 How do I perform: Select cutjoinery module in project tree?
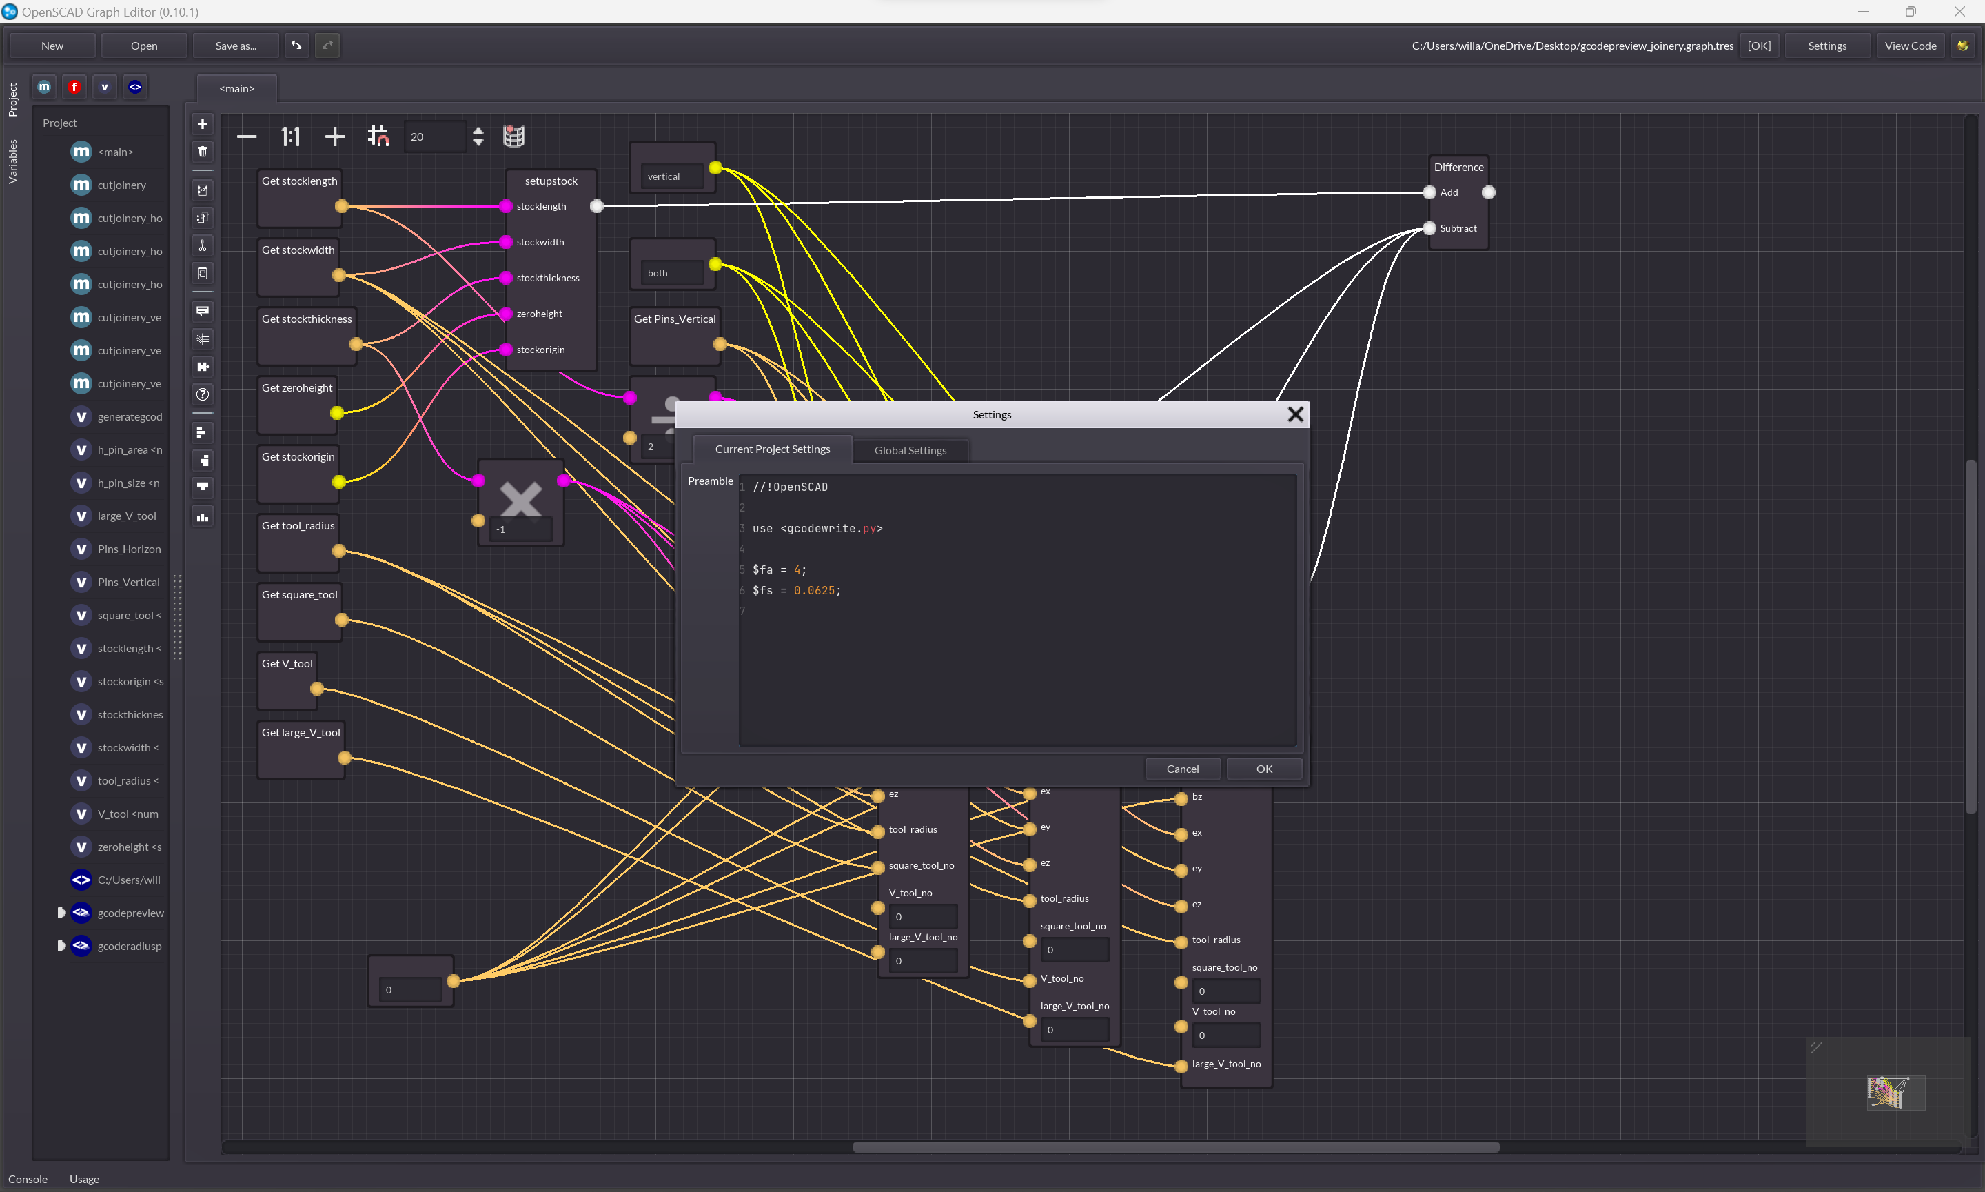click(121, 185)
